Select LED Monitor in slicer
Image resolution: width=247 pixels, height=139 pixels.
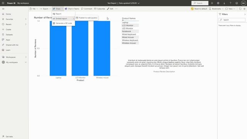(x=130, y=28)
